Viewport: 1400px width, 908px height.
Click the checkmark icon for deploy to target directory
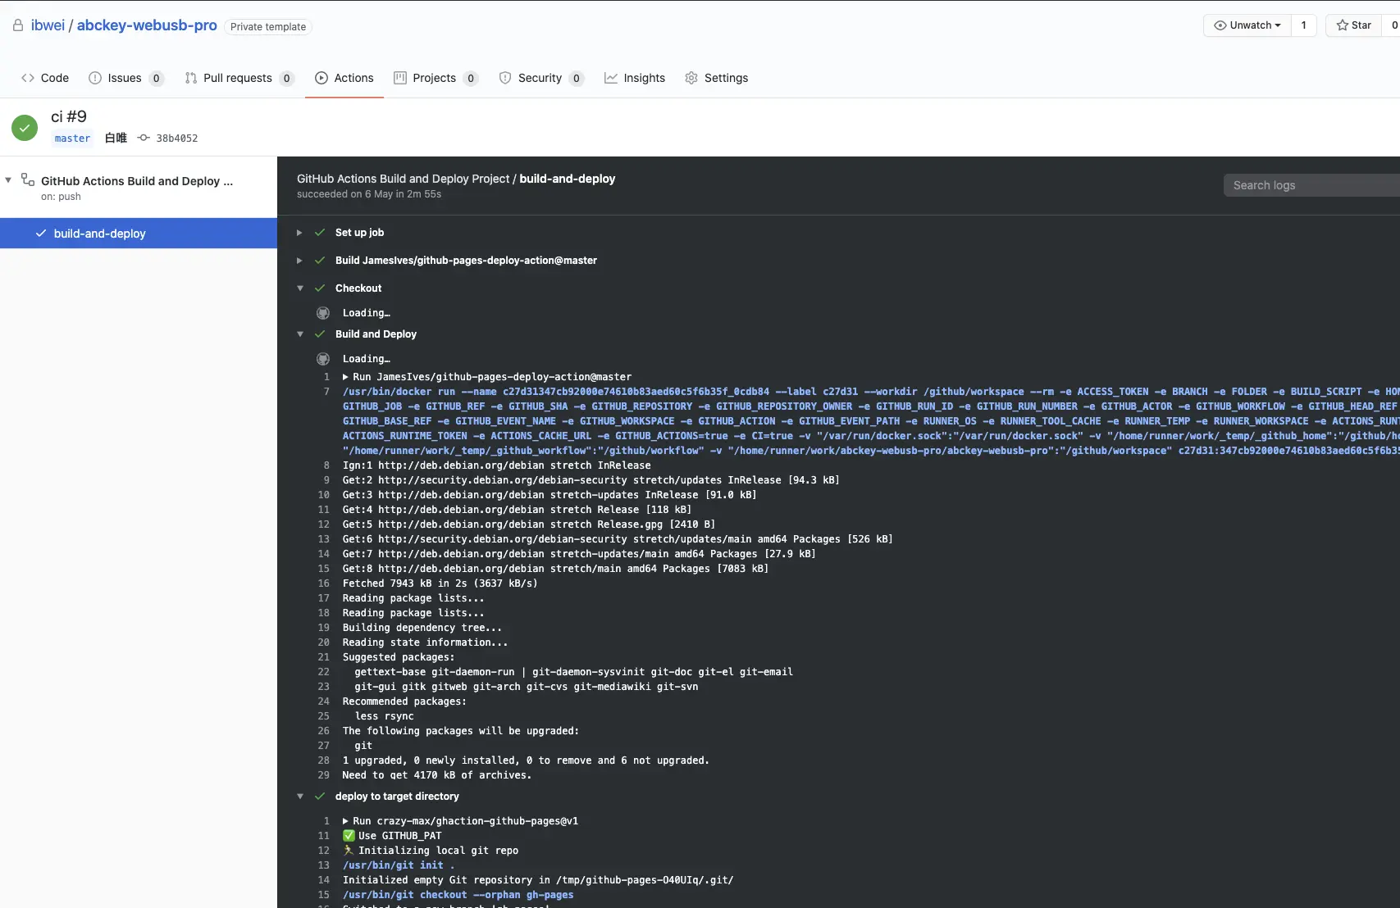point(320,797)
